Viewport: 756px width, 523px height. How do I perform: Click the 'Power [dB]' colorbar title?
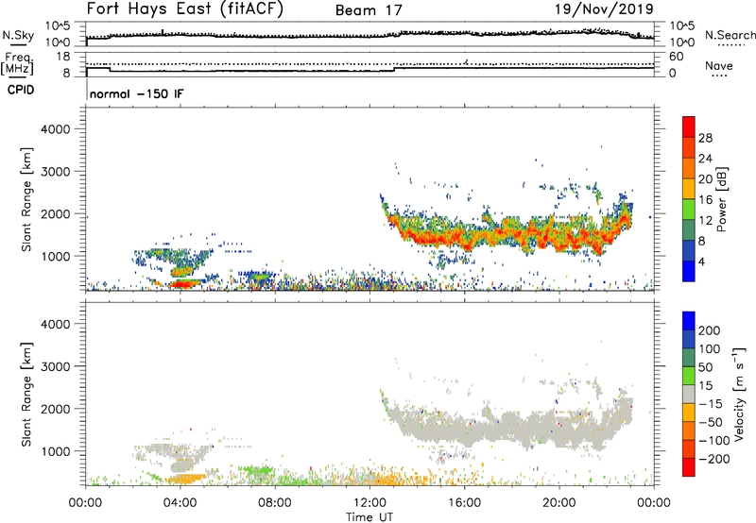pyautogui.click(x=722, y=199)
